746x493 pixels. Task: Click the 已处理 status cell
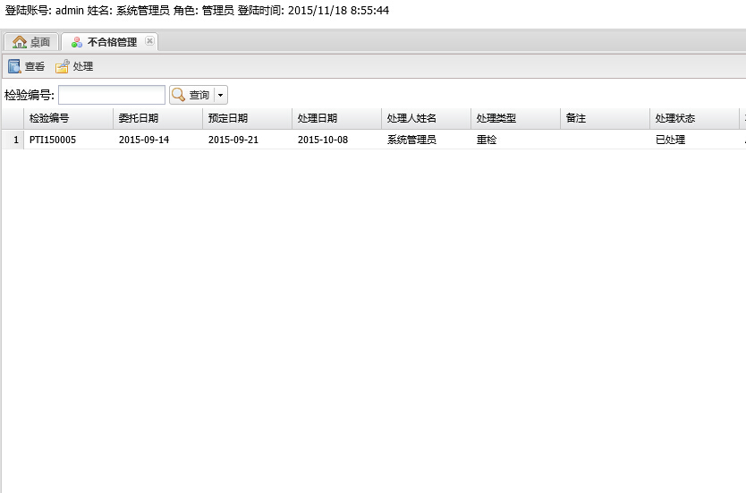tap(670, 140)
